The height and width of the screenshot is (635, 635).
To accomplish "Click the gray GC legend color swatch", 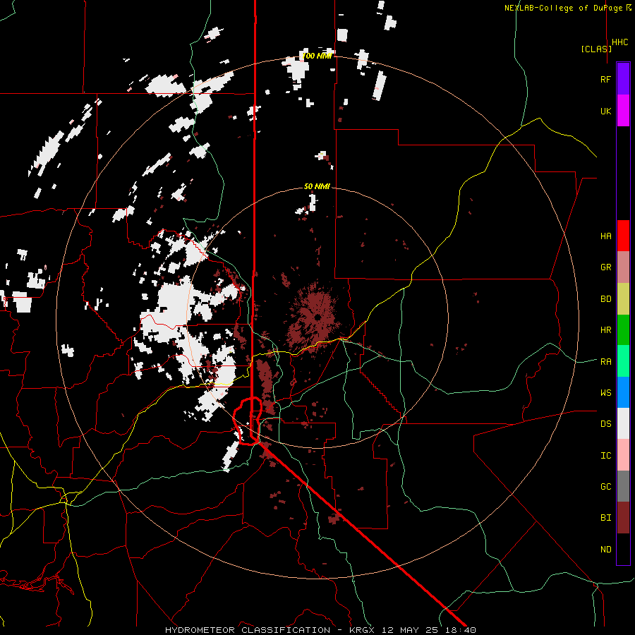I will pos(623,486).
